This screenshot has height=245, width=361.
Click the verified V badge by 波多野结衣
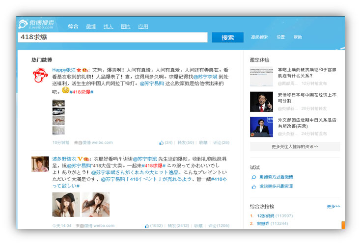click(x=80, y=159)
